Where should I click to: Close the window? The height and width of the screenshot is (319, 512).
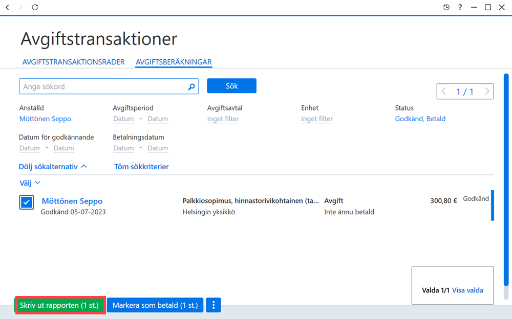(502, 7)
